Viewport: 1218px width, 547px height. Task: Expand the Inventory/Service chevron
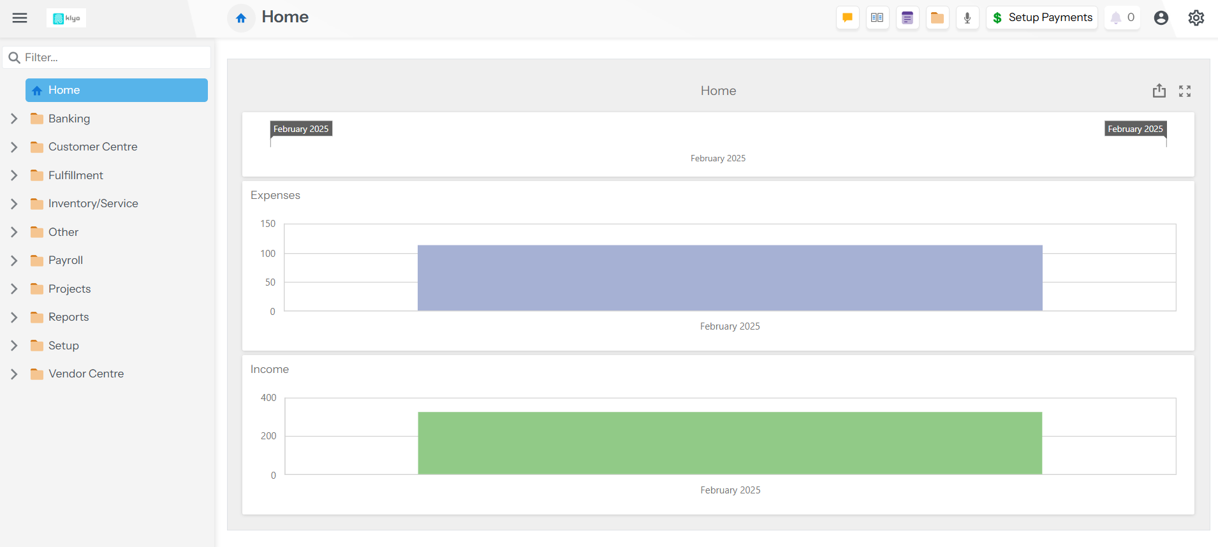point(14,203)
